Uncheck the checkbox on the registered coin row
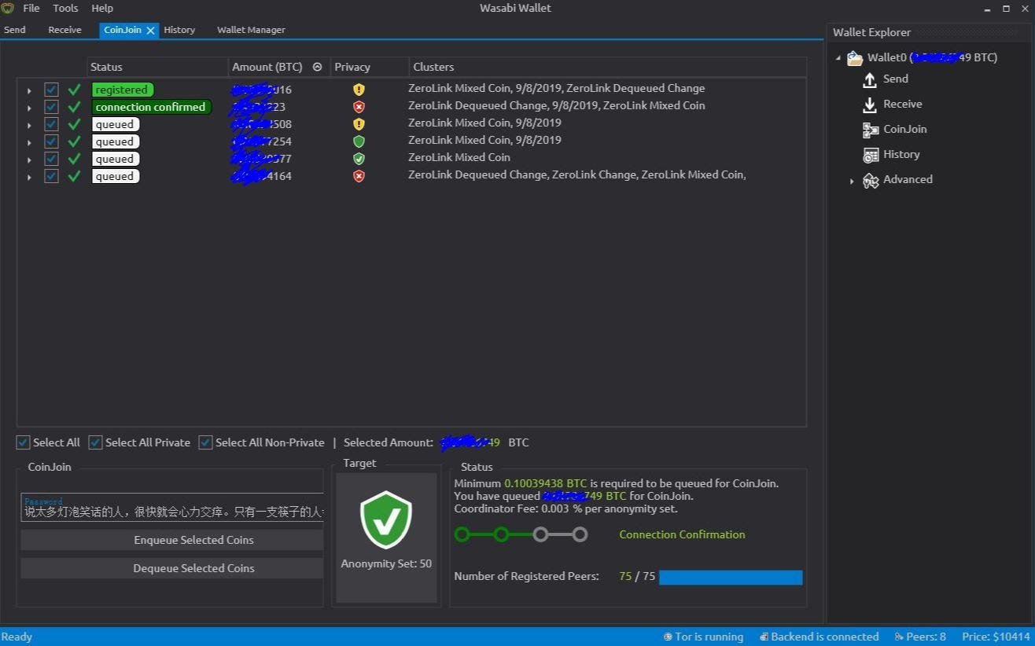 point(51,90)
